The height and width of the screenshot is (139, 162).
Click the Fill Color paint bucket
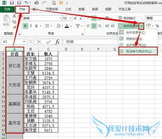[58, 26]
